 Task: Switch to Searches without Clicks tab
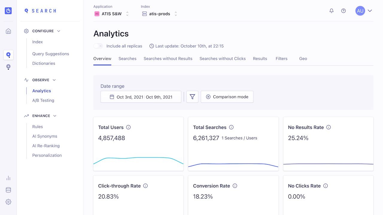[223, 59]
